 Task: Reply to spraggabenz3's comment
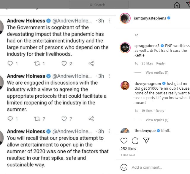click(160, 63)
